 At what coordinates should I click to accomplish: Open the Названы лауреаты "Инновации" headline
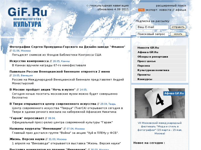point(36,129)
